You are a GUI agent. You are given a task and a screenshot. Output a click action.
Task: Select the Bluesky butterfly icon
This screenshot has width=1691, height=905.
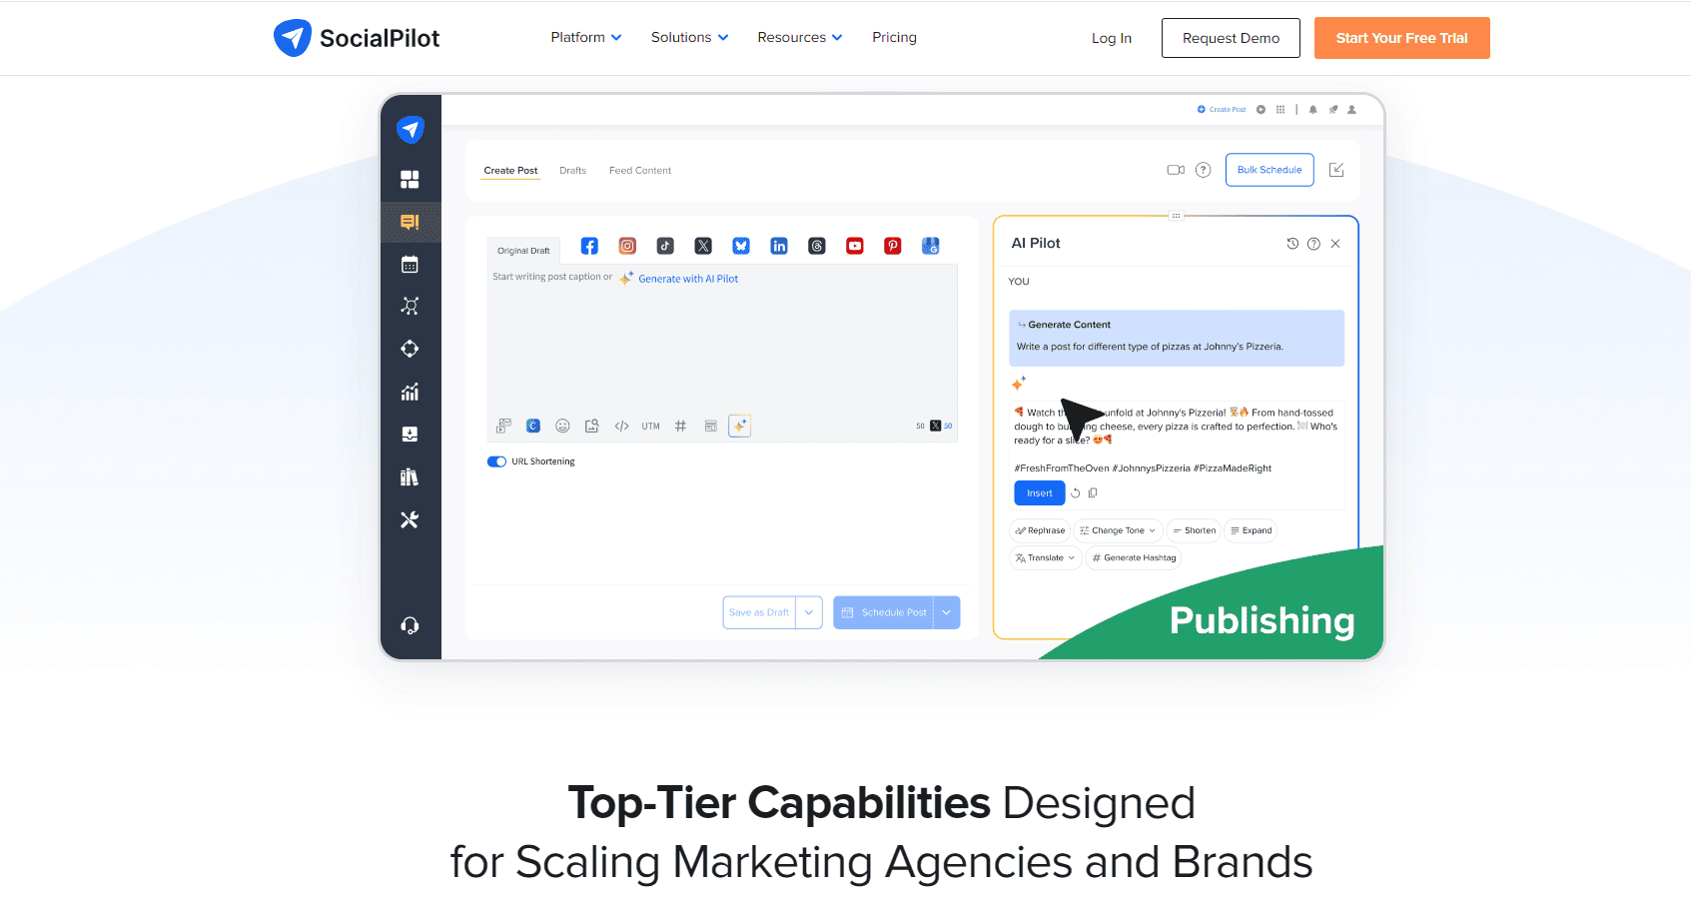(x=741, y=246)
